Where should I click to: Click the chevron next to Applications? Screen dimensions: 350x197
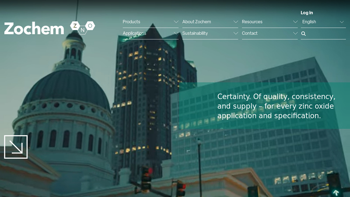coord(176,33)
